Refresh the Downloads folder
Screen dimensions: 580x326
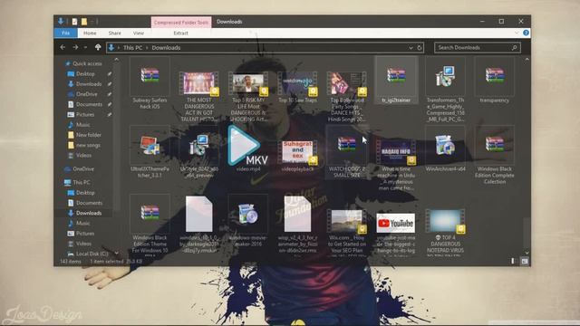point(420,48)
